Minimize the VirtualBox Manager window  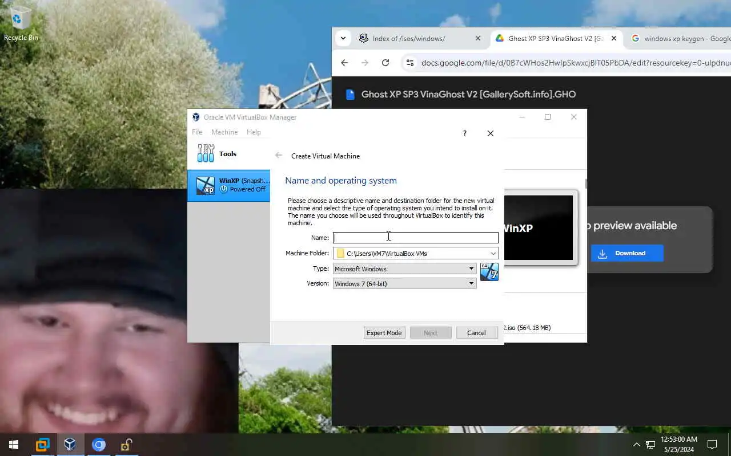point(522,117)
